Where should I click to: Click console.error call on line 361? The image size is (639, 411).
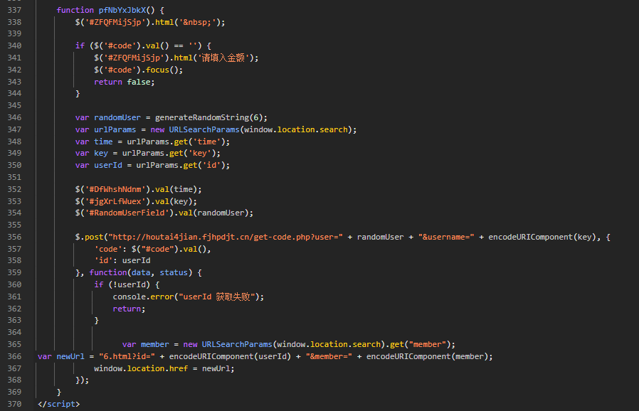pyautogui.click(x=143, y=297)
